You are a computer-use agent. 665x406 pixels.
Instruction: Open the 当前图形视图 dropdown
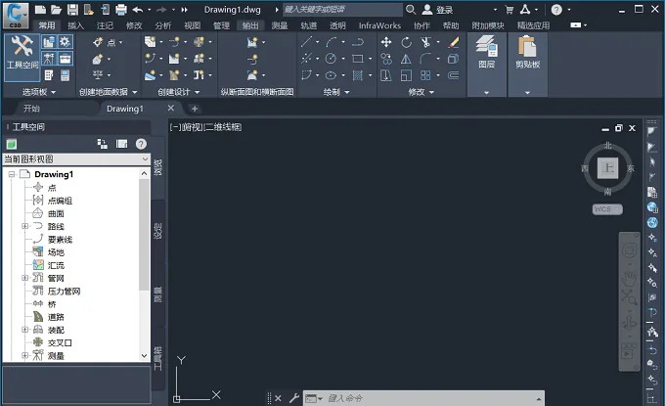pyautogui.click(x=76, y=159)
